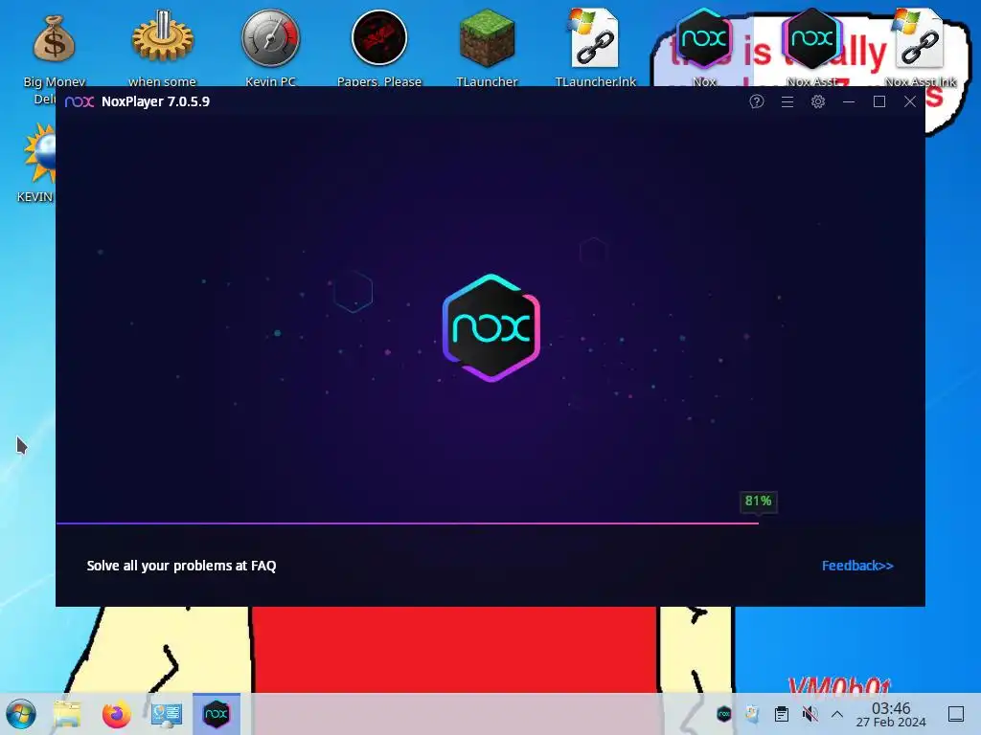Screen dimensions: 981x735
Task: Close the NoxPlayer window
Action: (910, 101)
